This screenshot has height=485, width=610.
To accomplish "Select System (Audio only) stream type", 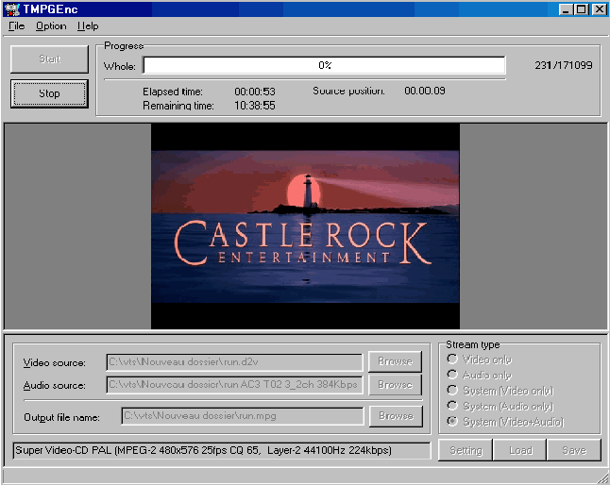I will pos(500,406).
